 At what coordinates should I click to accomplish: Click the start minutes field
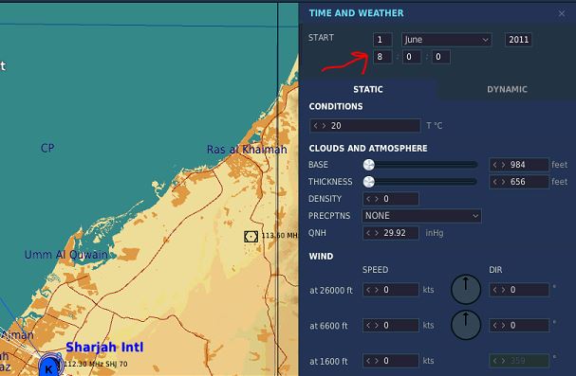coord(412,57)
